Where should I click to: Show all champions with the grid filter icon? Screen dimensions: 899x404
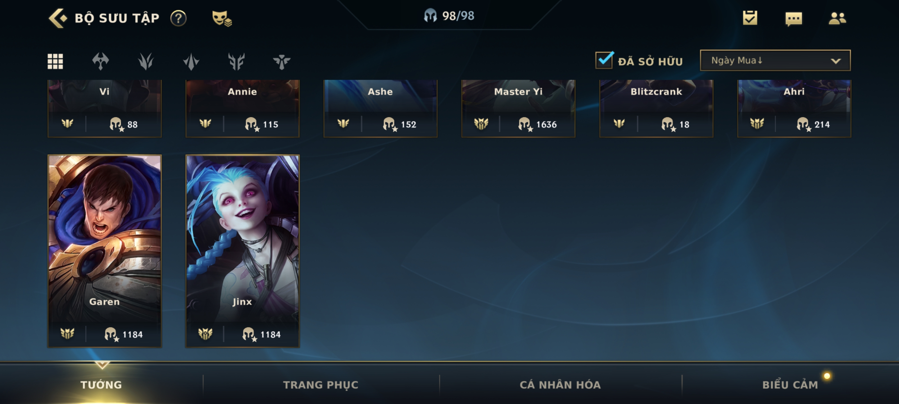coord(55,61)
